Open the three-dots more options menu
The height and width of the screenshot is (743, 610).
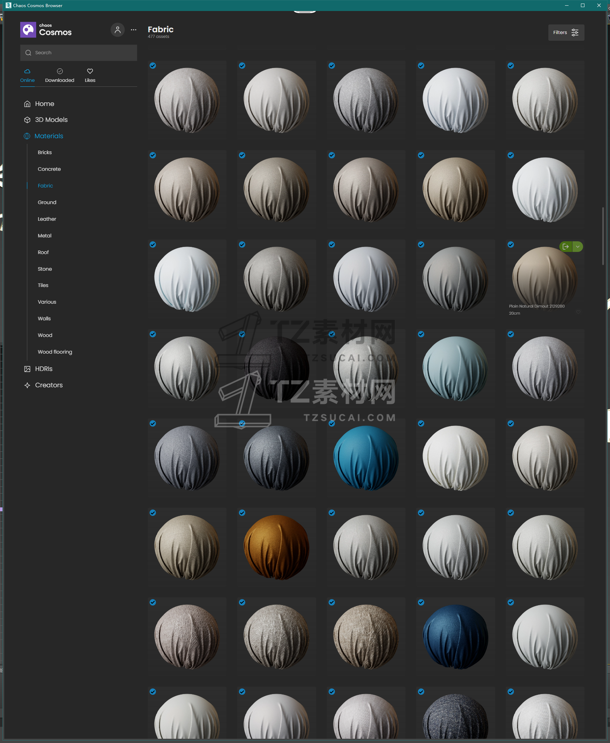point(134,30)
